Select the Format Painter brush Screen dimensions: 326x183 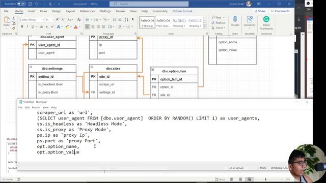click(x=14, y=28)
